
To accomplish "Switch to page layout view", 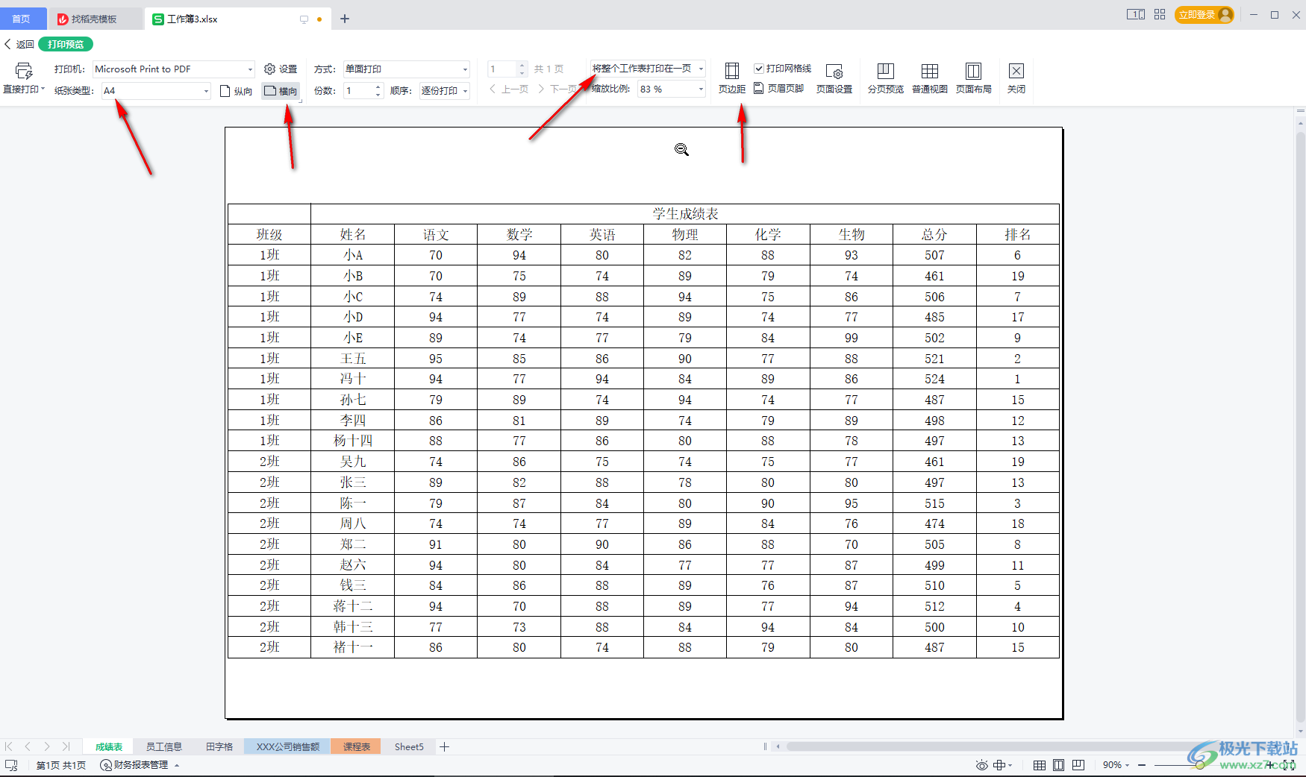I will [x=974, y=78].
